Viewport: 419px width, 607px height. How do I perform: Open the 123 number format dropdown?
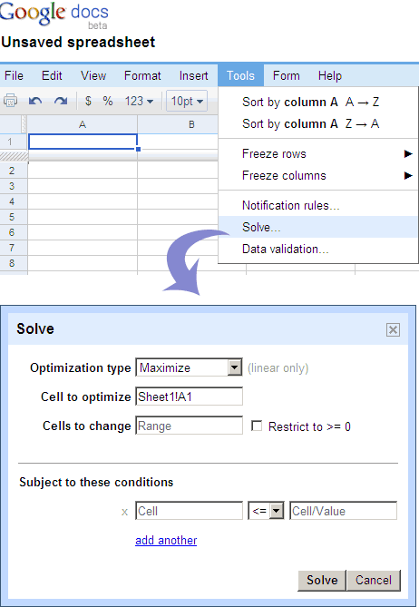[x=139, y=101]
